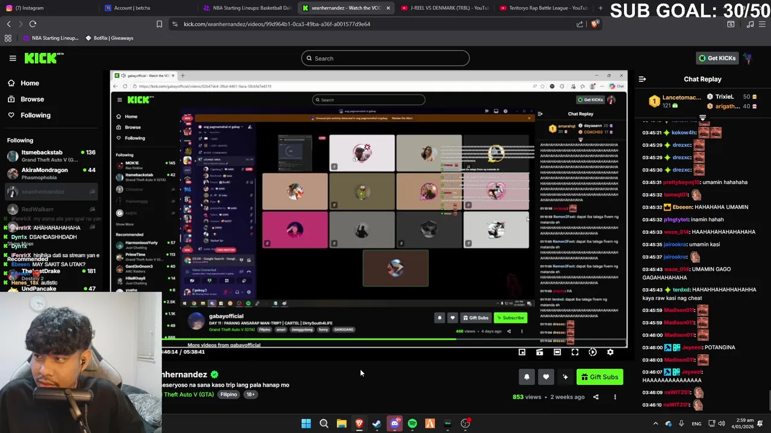Click the Filipino tag below video

[x=228, y=395]
